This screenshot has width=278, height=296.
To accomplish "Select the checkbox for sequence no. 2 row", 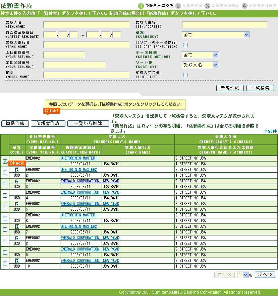I will click(x=5, y=173).
